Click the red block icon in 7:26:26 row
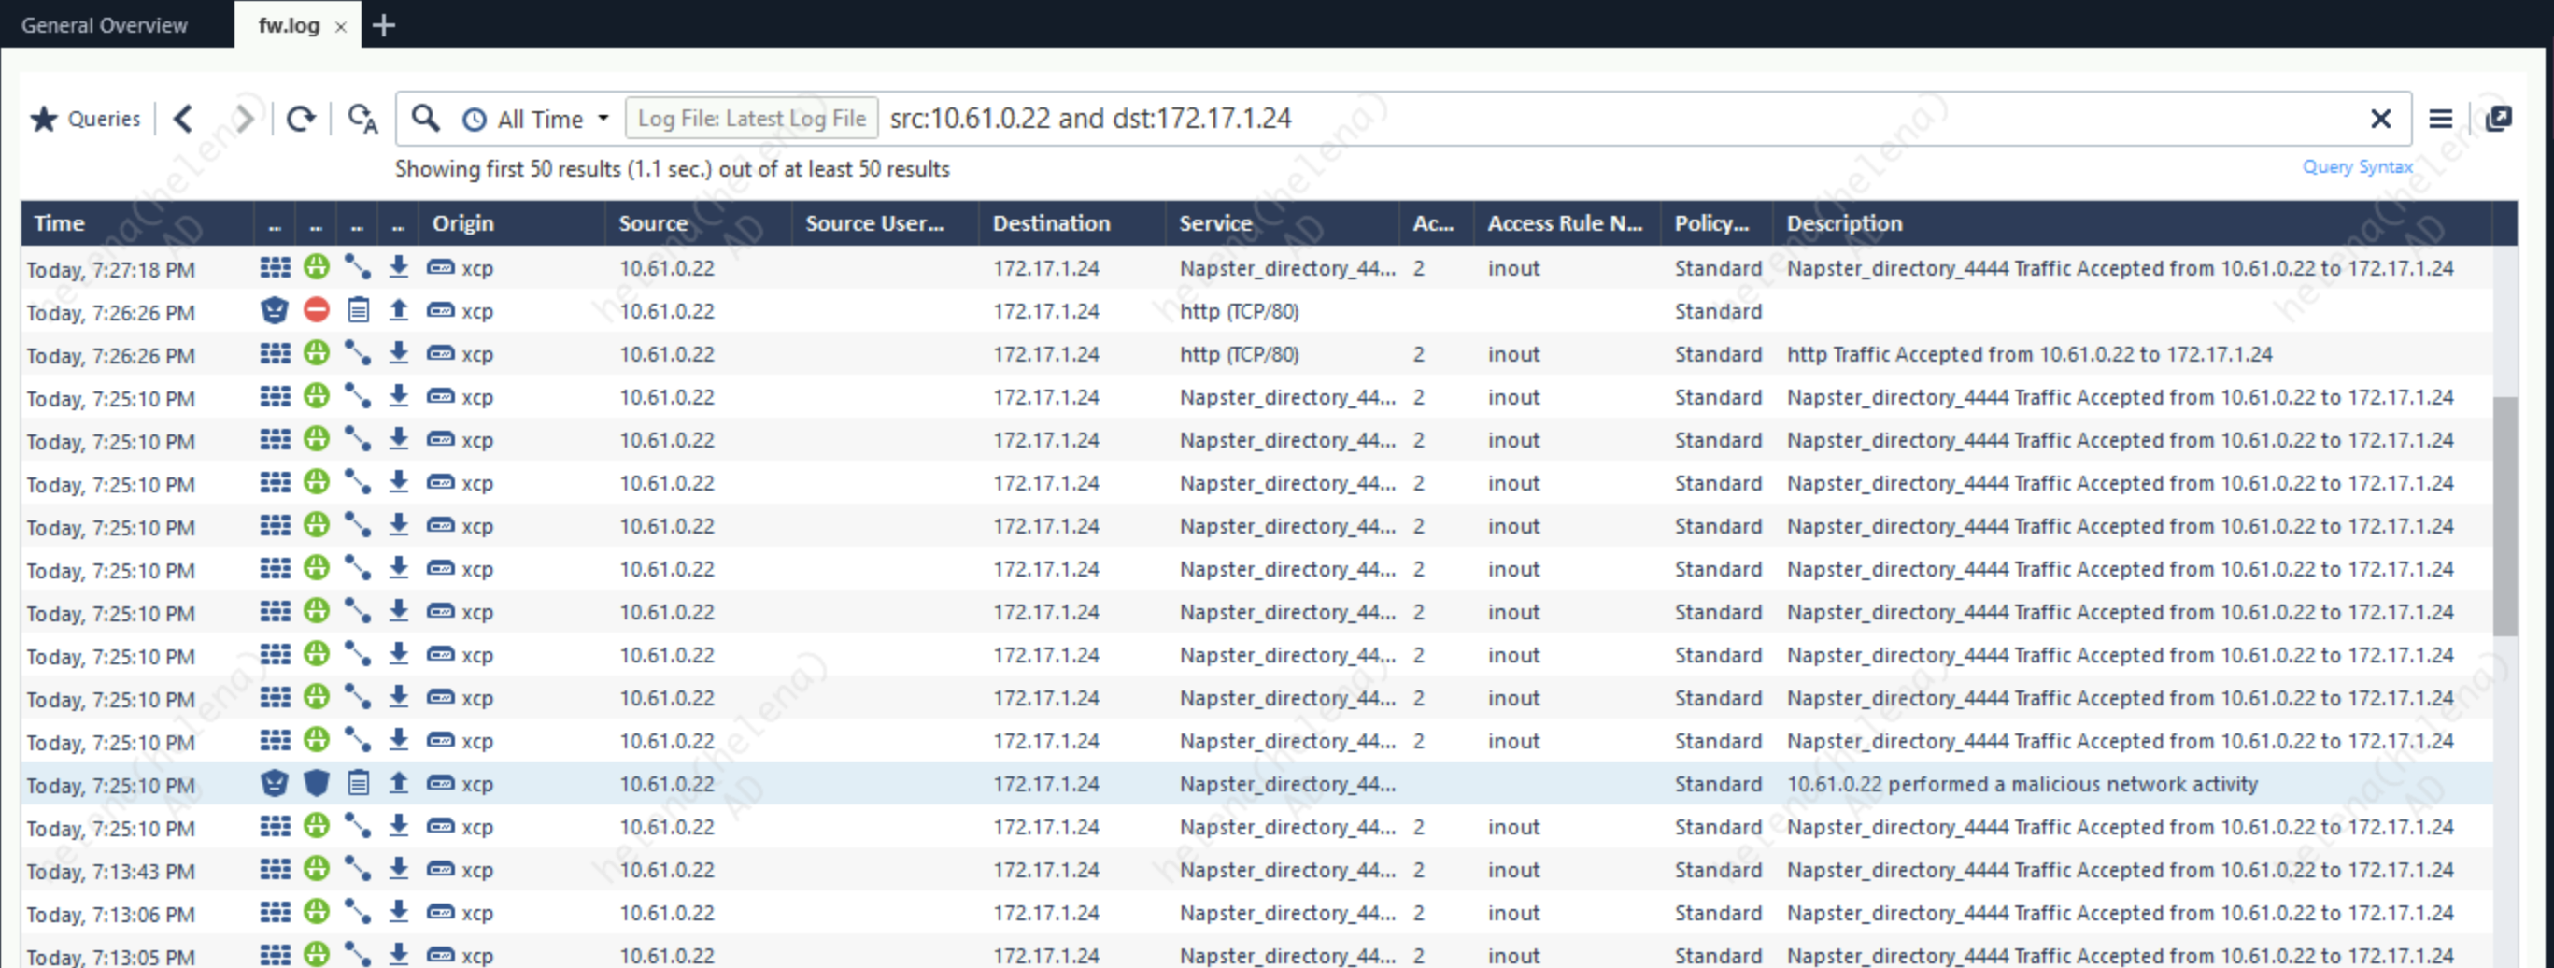The height and width of the screenshot is (968, 2554). tap(317, 311)
